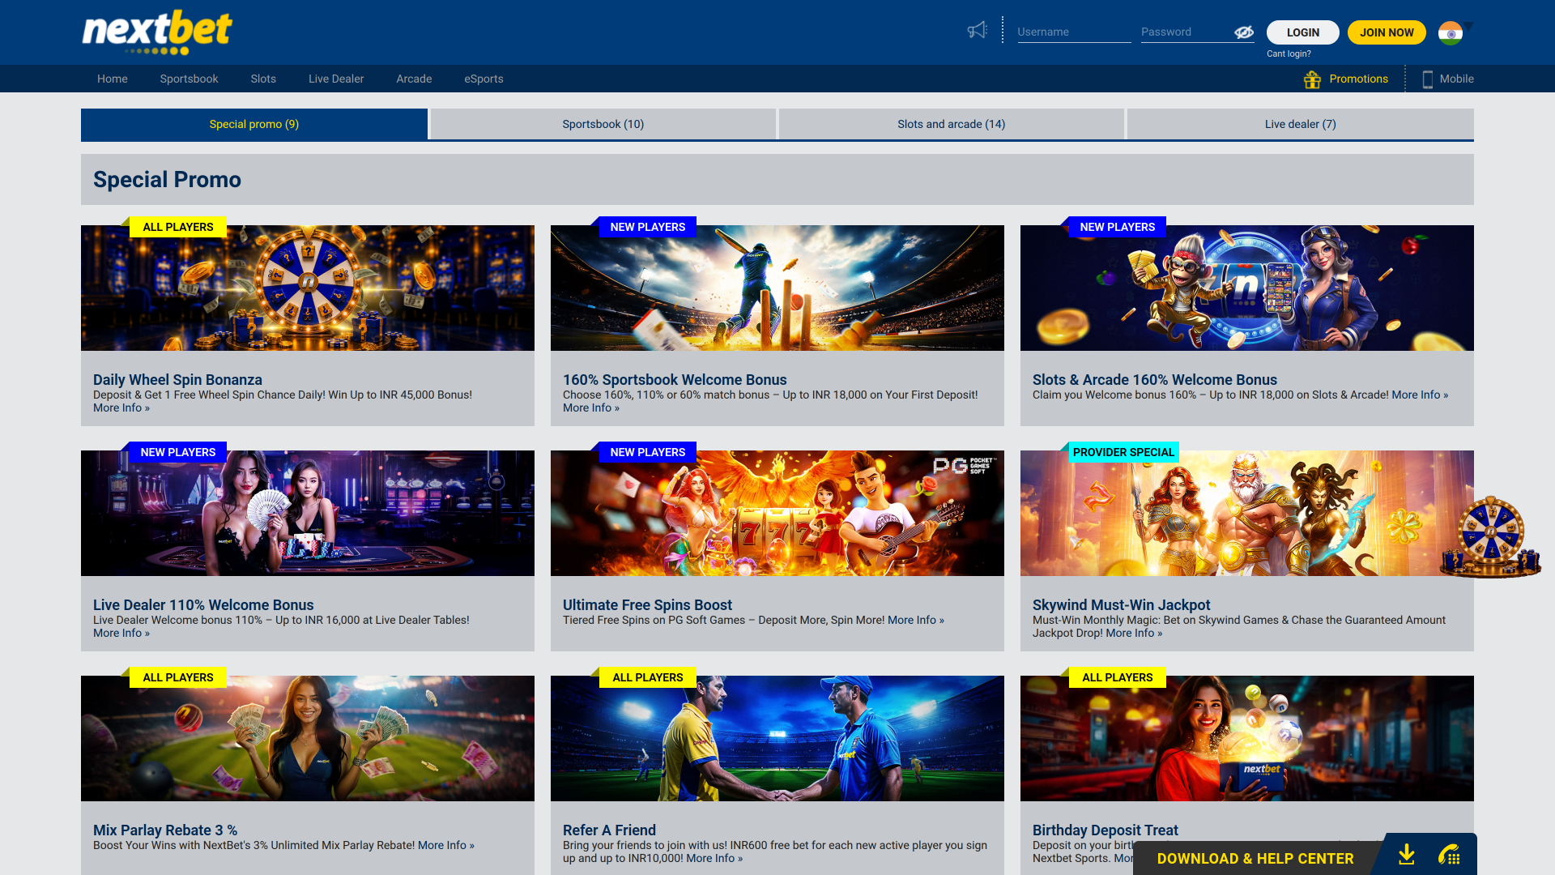Click the JOIN NOW button

pos(1387,32)
